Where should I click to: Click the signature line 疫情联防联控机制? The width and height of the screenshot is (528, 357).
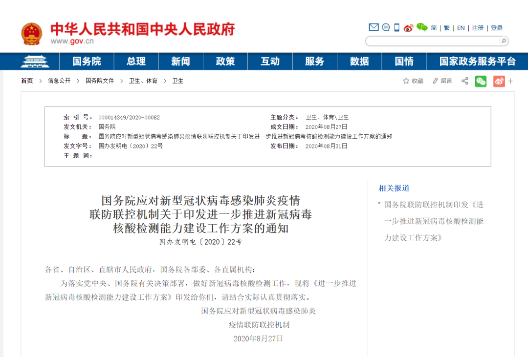click(x=259, y=325)
